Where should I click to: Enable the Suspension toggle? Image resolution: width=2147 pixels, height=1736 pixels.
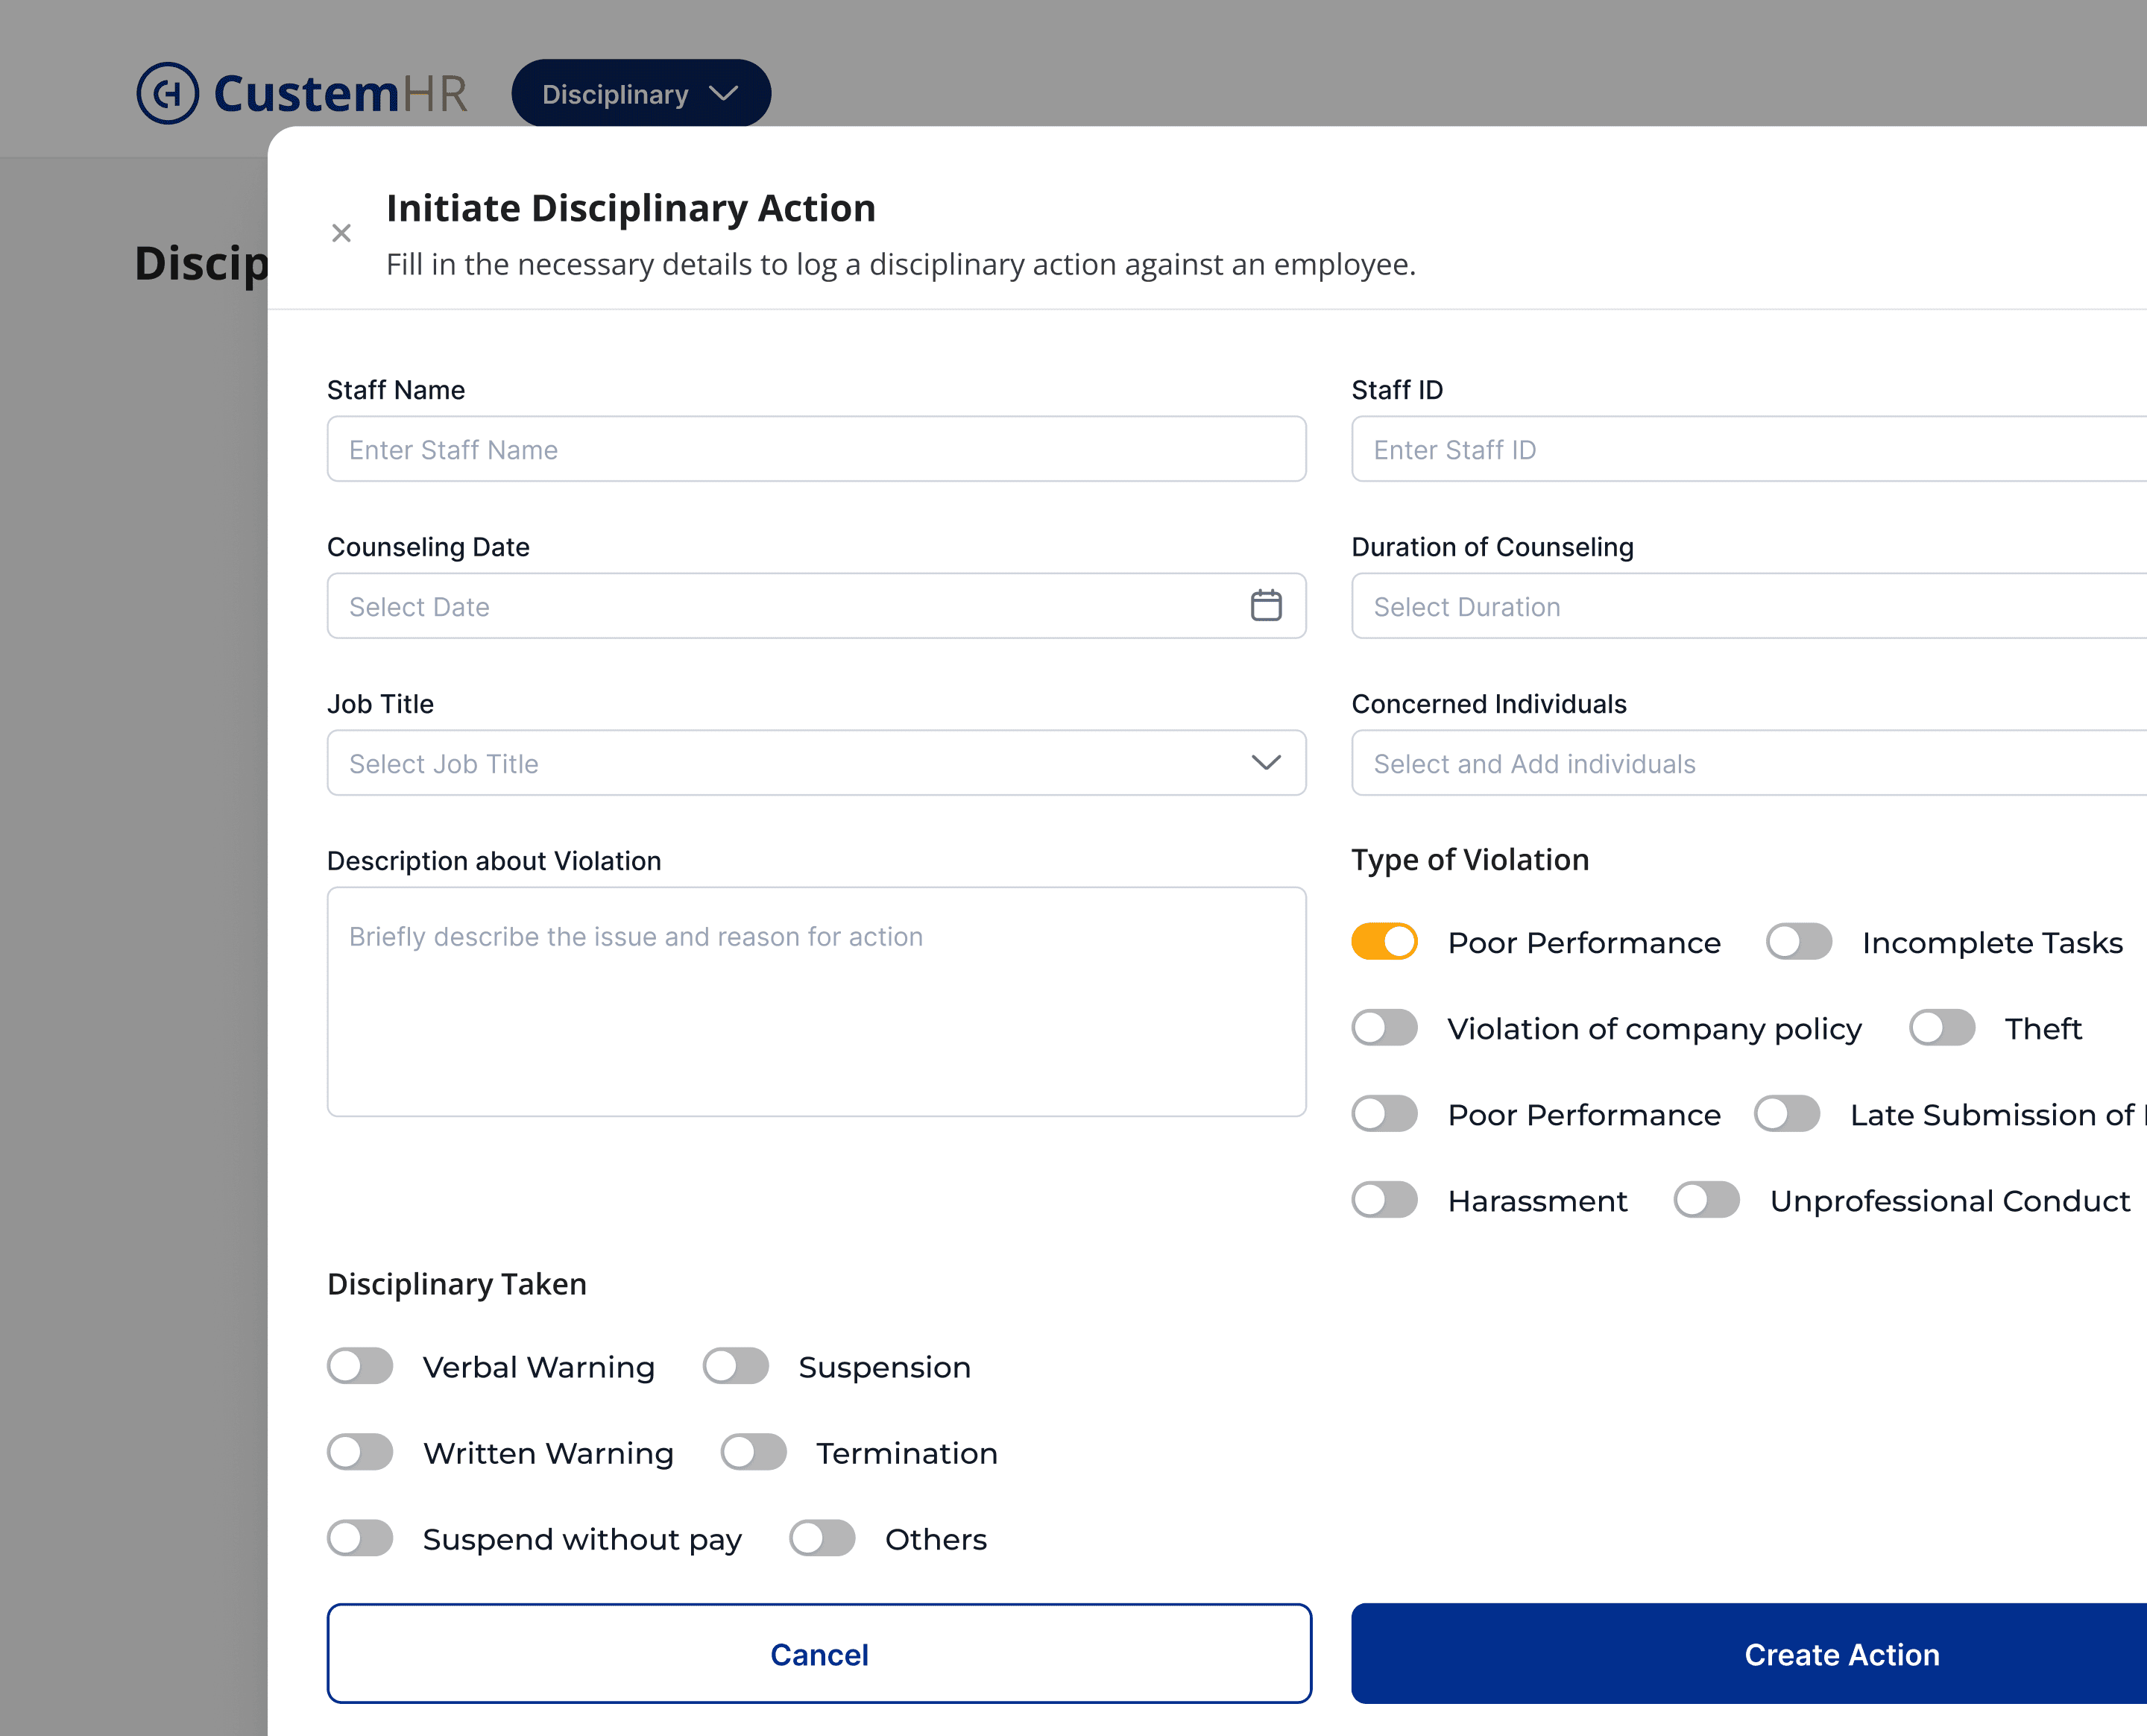pos(734,1366)
